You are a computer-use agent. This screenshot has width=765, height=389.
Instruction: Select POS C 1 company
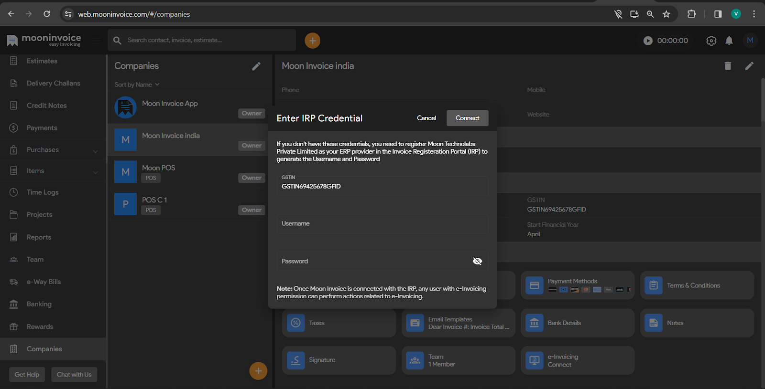190,204
